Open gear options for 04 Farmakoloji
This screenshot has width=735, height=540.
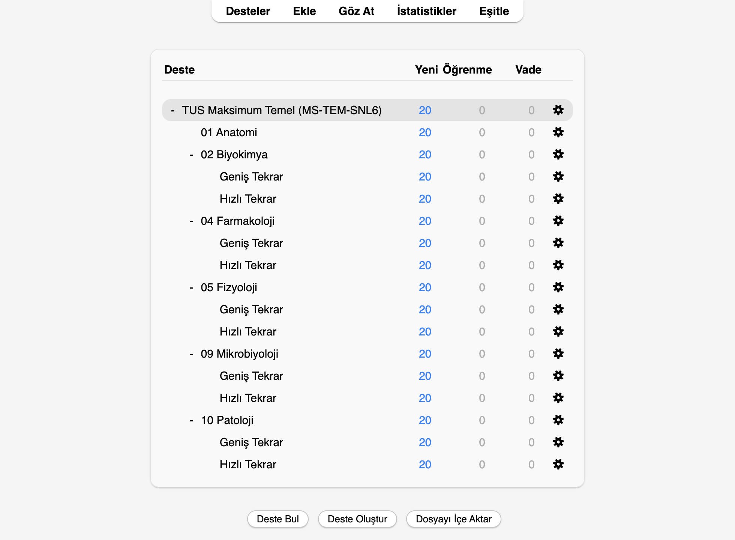558,221
